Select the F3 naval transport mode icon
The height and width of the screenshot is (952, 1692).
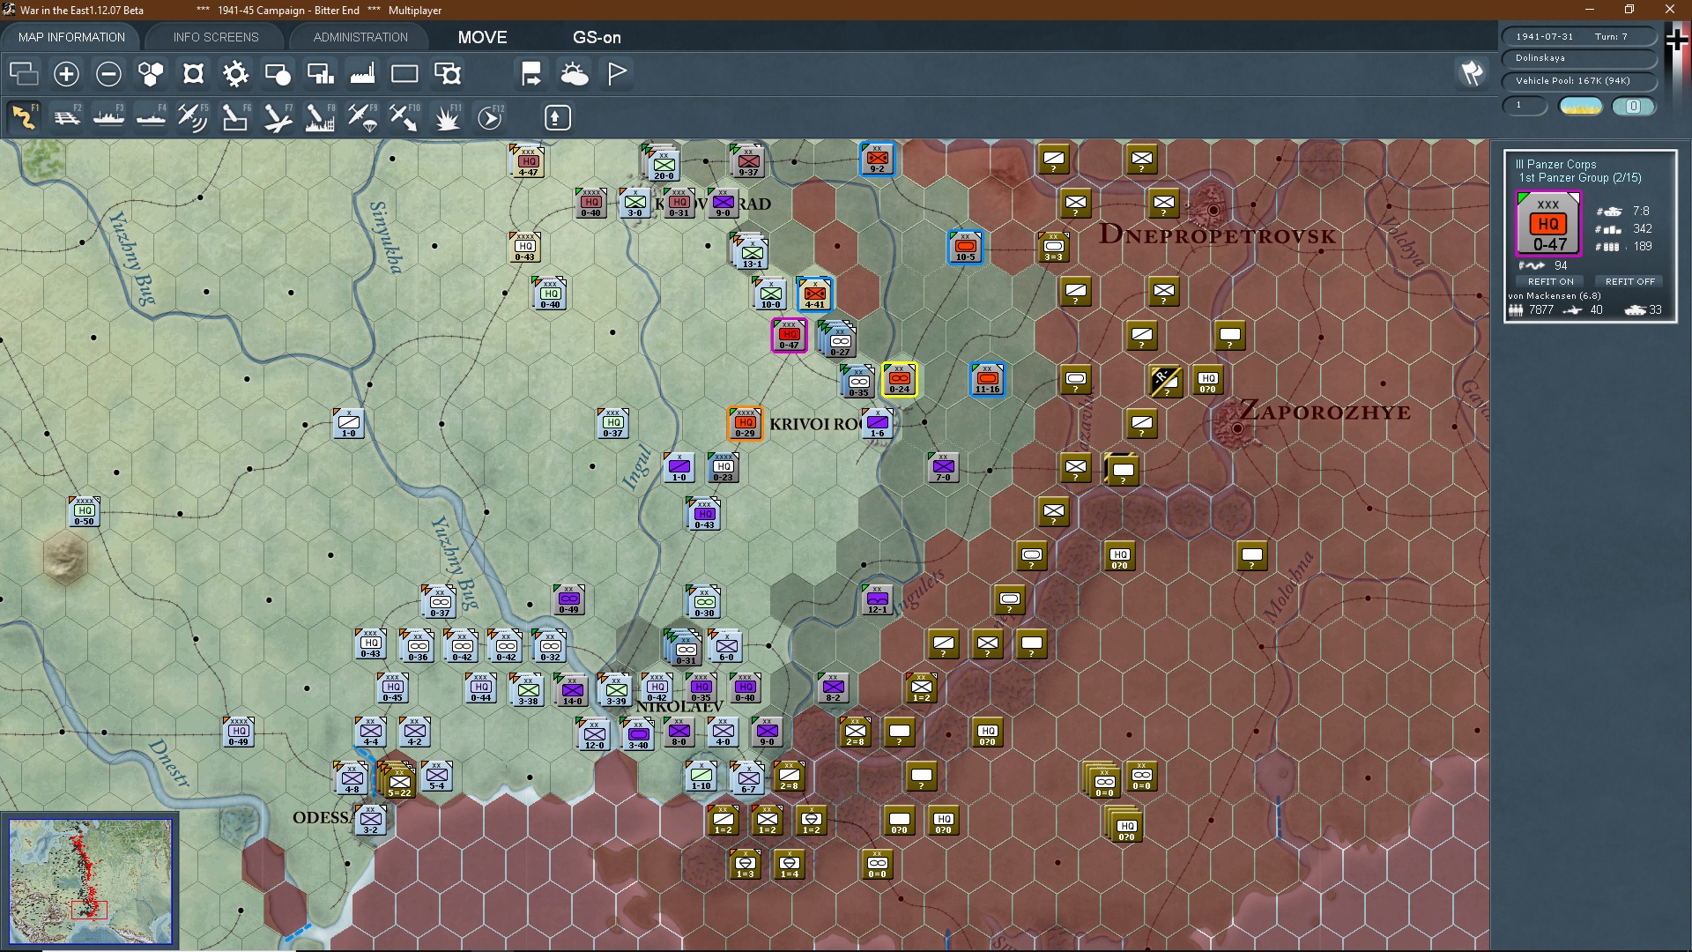(109, 117)
